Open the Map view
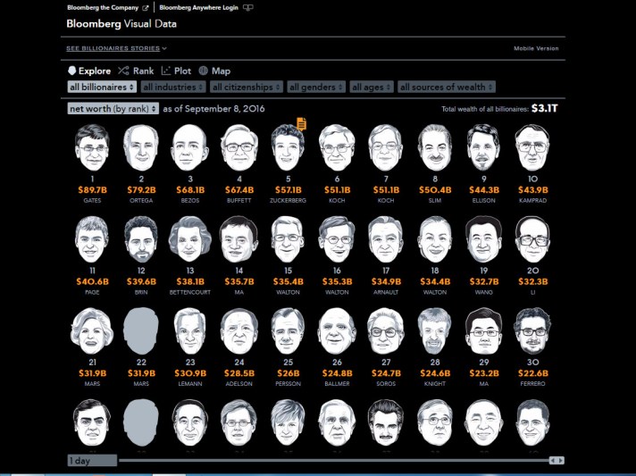Viewport: 636px width, 476px height. (x=214, y=71)
